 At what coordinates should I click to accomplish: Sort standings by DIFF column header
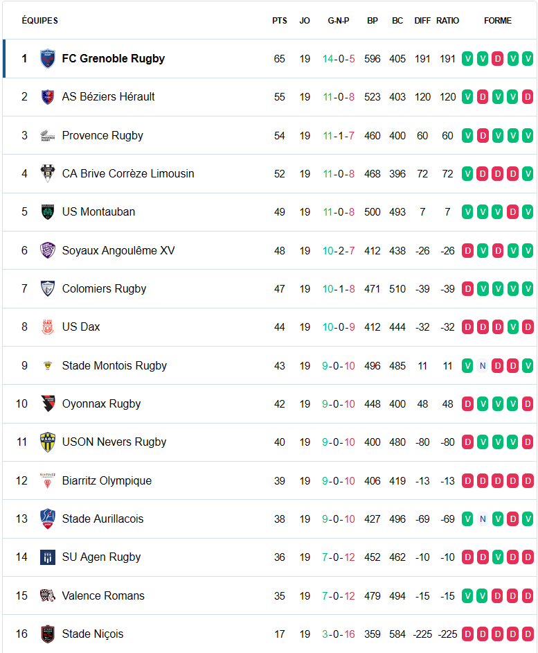coord(422,20)
